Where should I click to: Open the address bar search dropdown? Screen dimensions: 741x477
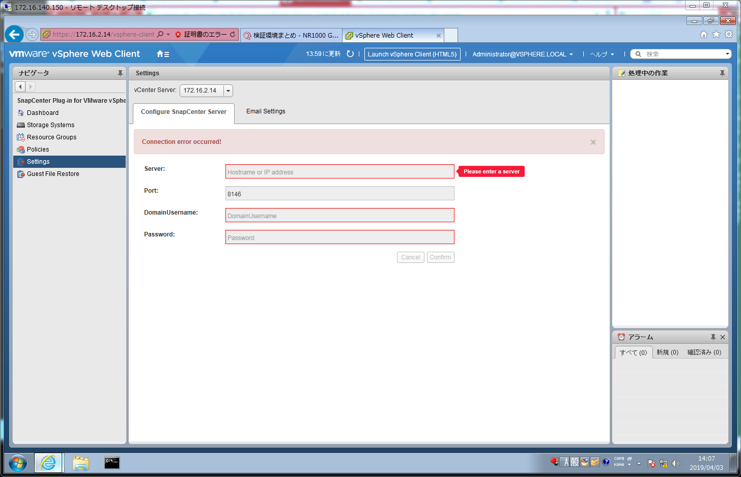[168, 35]
